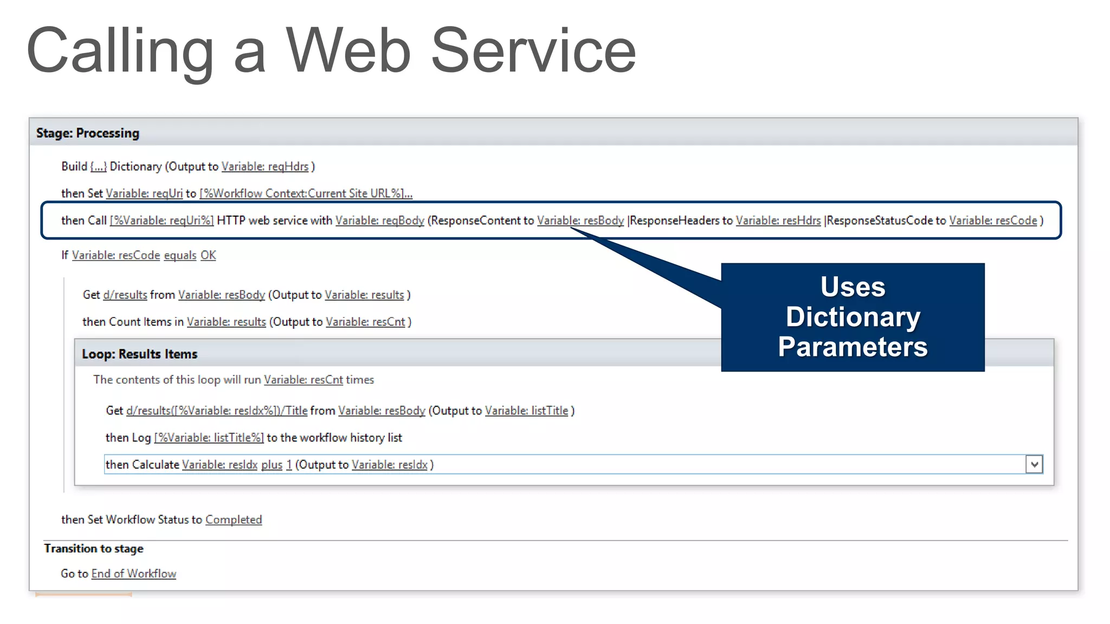The height and width of the screenshot is (624, 1110).
Task: Click d/results path in Get action
Action: coord(125,295)
